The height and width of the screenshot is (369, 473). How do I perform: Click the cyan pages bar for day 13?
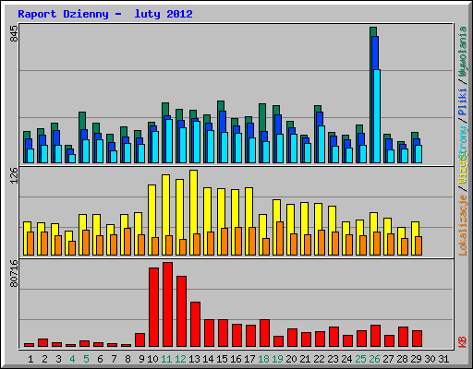point(197,142)
